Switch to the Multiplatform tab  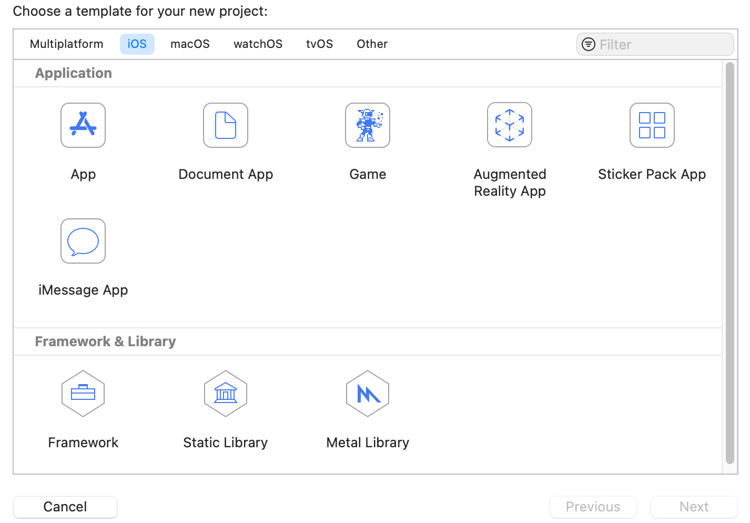(67, 44)
